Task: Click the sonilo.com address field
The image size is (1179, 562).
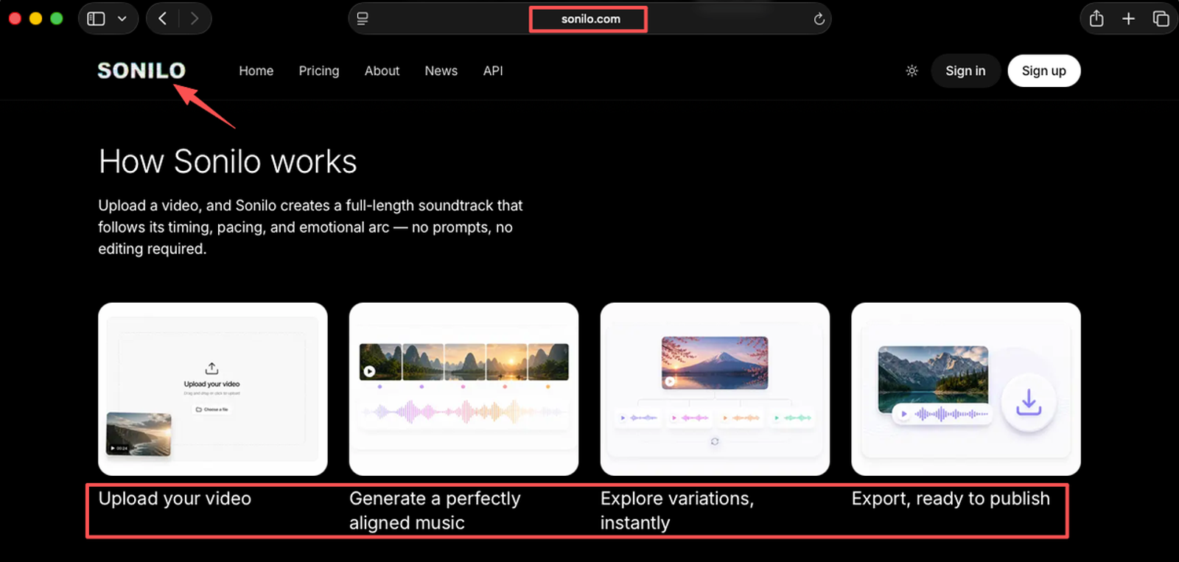Action: (589, 18)
